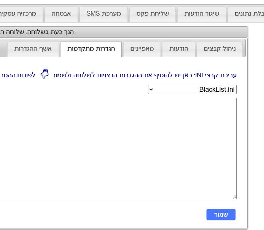
Task: Go to the אשף ההגדרות tab
Action: pyautogui.click(x=33, y=49)
